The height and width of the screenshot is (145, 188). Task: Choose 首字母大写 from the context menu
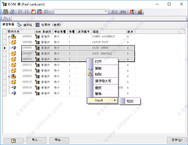[102, 81]
